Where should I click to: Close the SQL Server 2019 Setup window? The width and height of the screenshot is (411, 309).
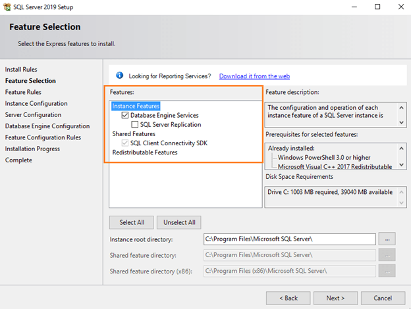[401, 7]
